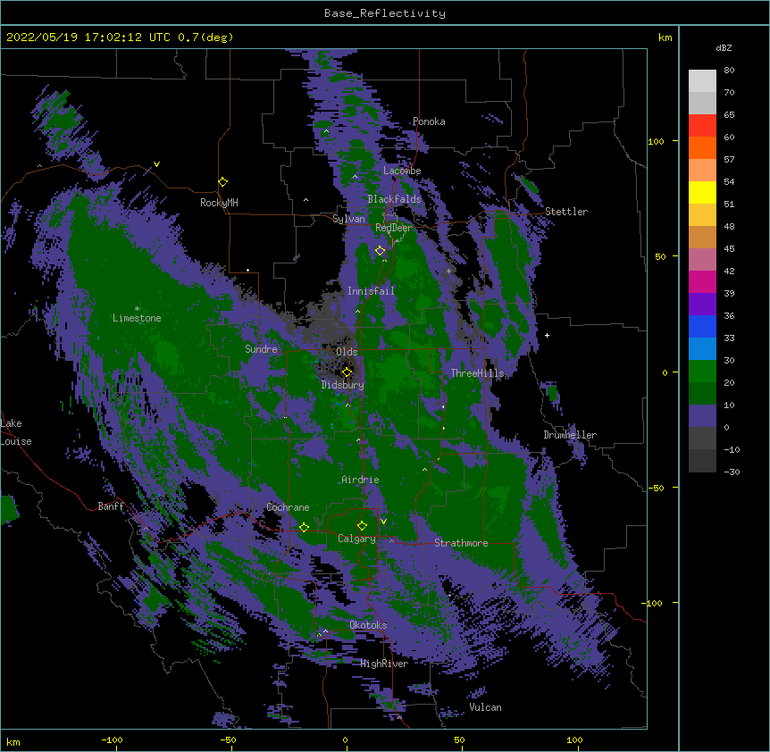770x752 pixels.
Task: Pick the light gray 80 dBZ color swatch
Action: coord(702,80)
